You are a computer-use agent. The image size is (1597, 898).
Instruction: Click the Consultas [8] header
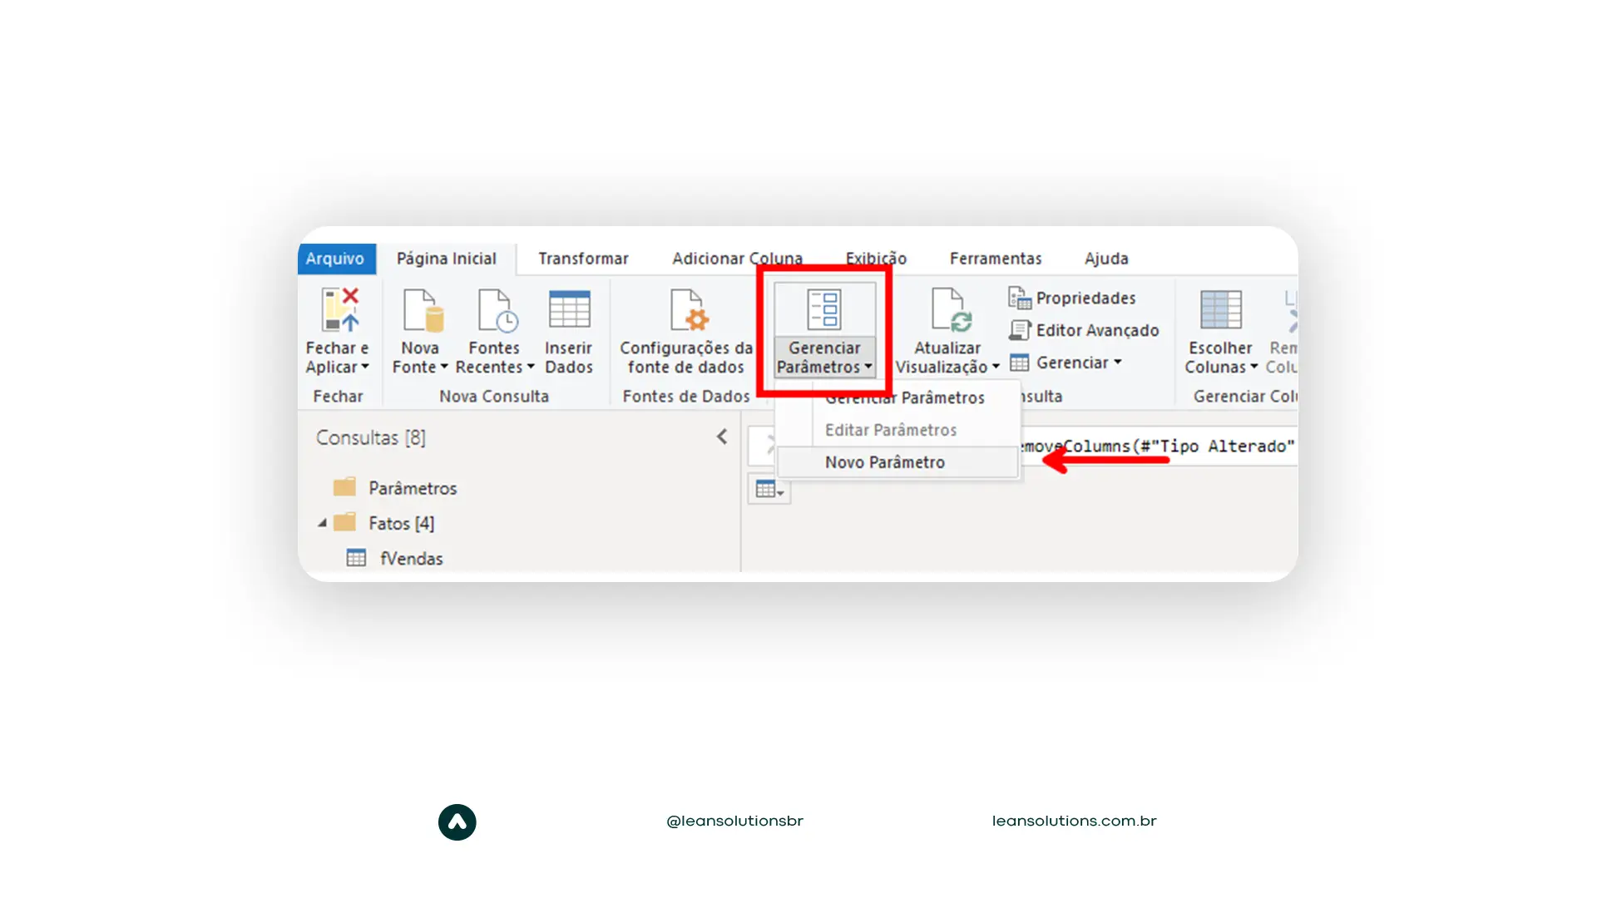pyautogui.click(x=371, y=437)
